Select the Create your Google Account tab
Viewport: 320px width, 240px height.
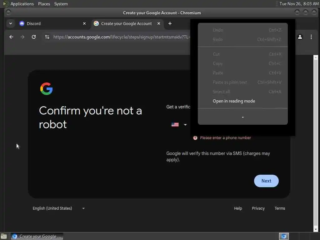[x=127, y=23]
